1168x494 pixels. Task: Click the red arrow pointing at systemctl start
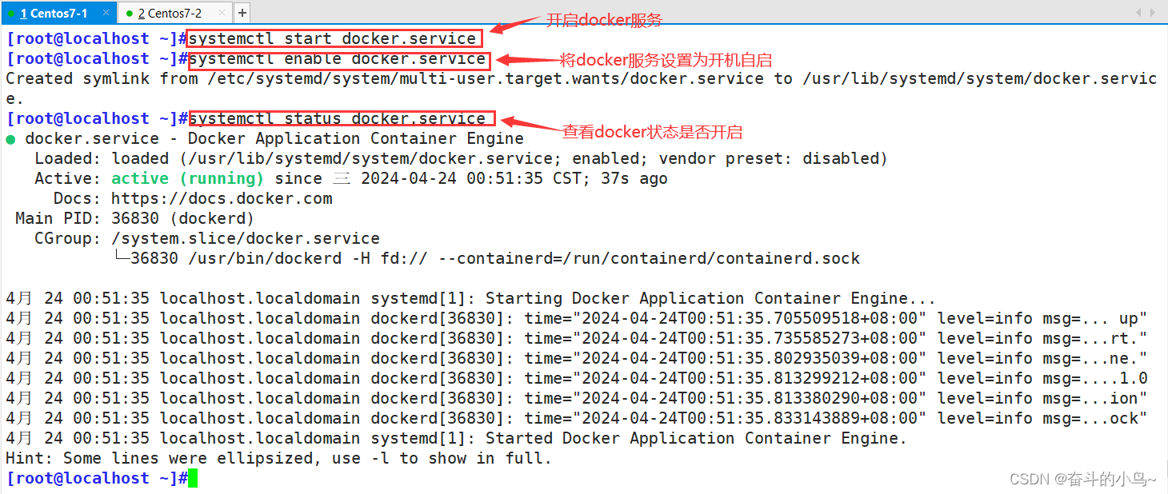[x=512, y=29]
